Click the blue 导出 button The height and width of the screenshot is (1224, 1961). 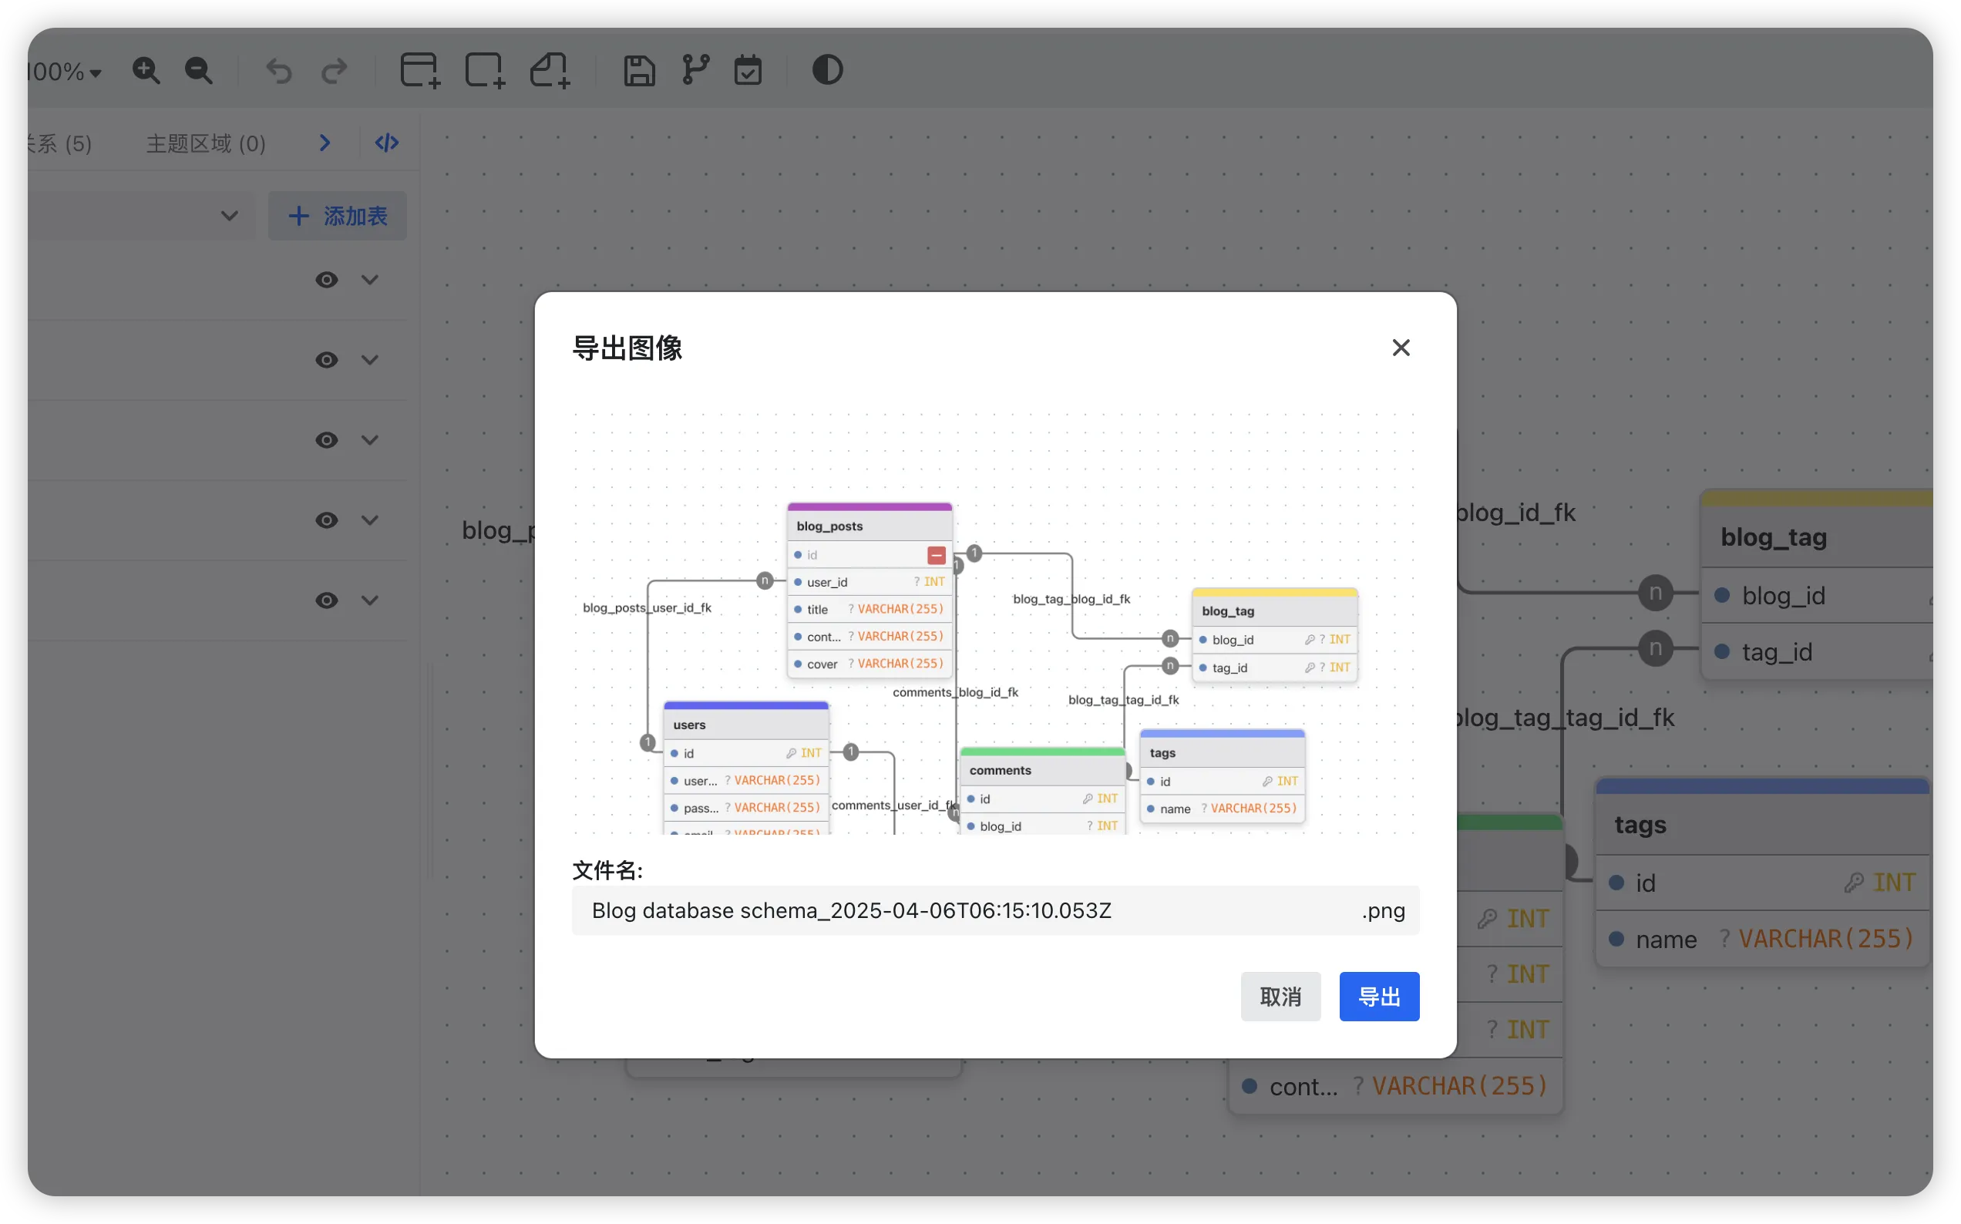pyautogui.click(x=1378, y=997)
